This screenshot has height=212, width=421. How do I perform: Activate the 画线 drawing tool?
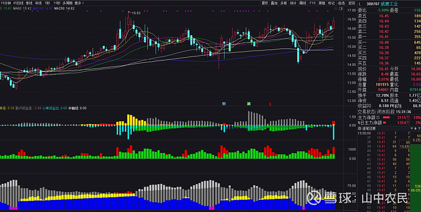pyautogui.click(x=303, y=3)
